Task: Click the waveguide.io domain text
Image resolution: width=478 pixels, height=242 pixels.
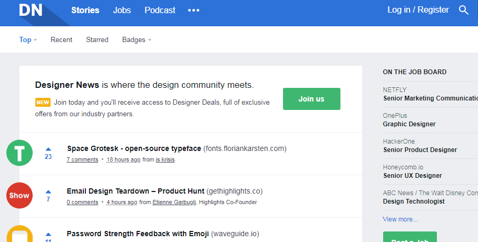Action: click(235, 234)
